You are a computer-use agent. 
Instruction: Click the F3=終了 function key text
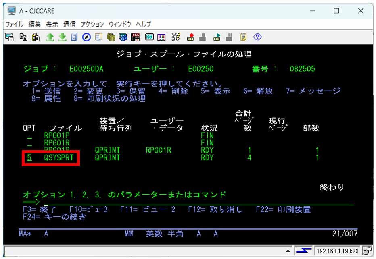click(x=40, y=209)
